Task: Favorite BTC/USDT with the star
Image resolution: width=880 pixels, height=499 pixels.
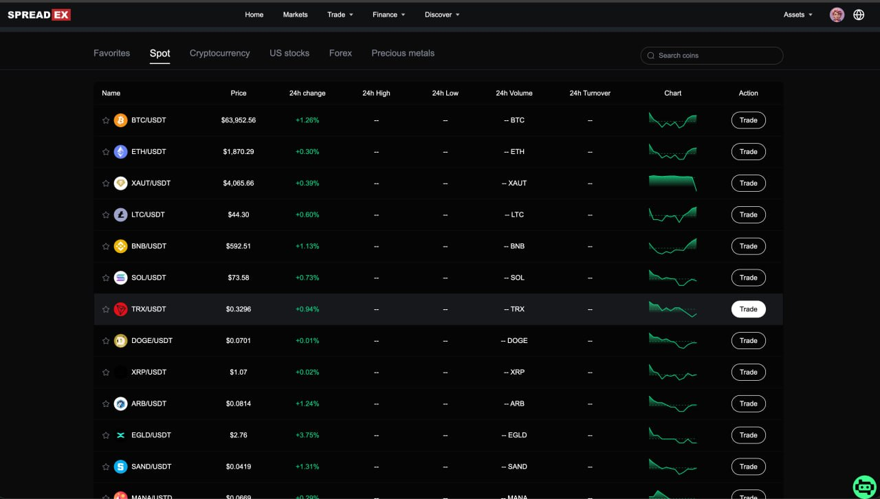Action: click(x=106, y=120)
